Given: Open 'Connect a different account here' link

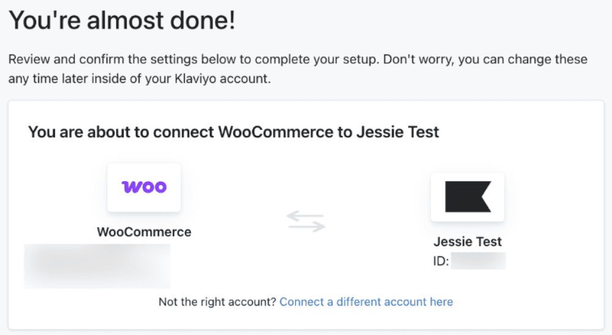Looking at the screenshot, I should pos(366,302).
